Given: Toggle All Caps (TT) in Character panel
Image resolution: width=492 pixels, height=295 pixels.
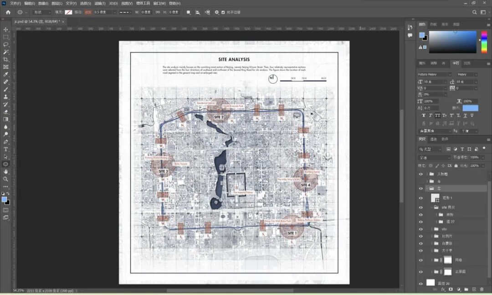Looking at the screenshot, I should coord(437,115).
